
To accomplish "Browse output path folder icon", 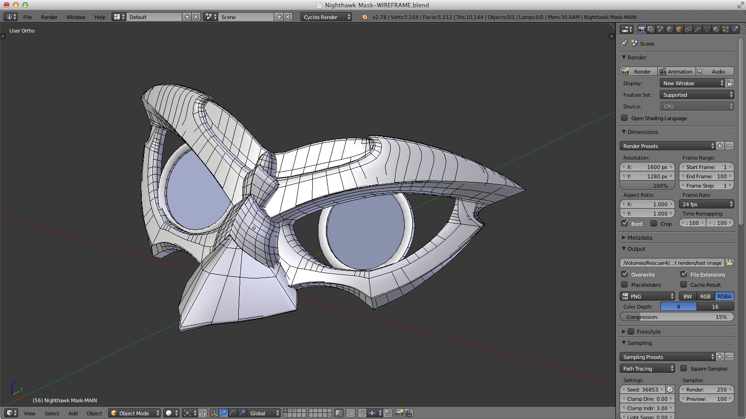I will click(730, 263).
